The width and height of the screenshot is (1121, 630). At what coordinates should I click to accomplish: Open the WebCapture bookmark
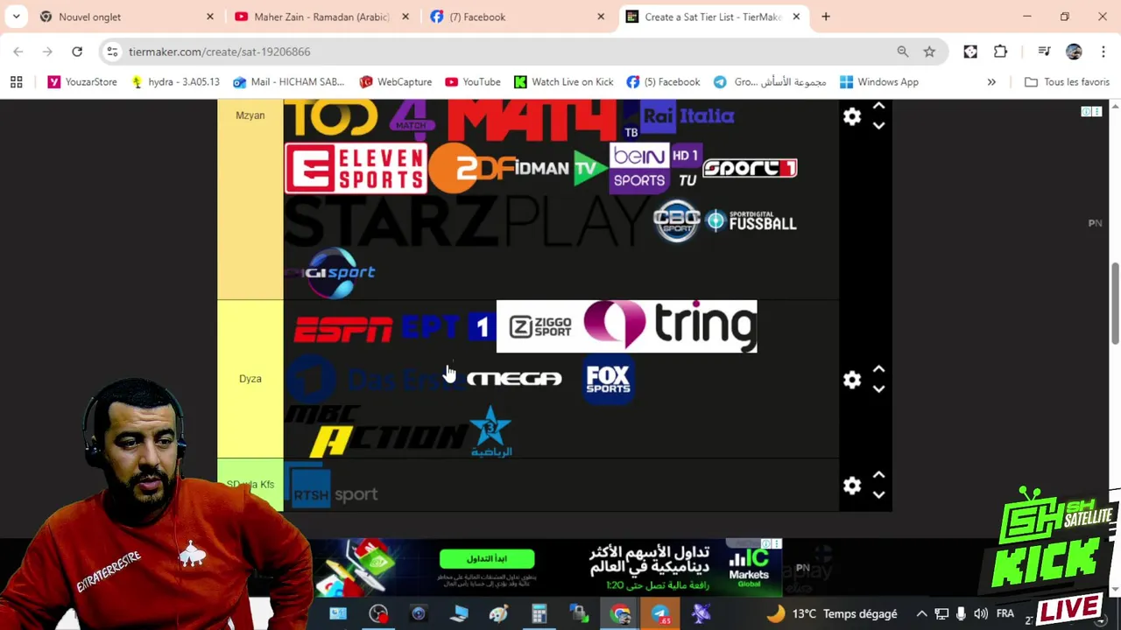click(x=395, y=81)
